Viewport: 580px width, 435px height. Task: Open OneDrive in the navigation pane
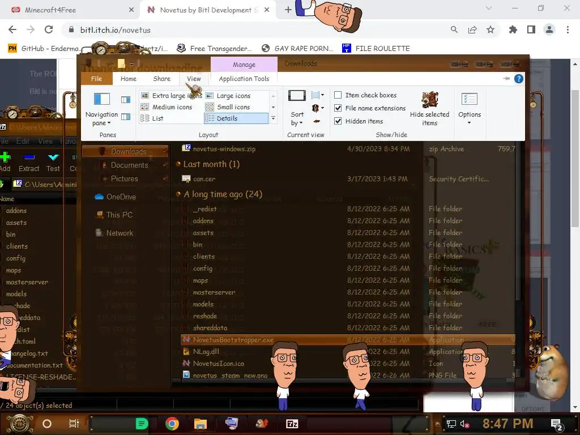[116, 197]
